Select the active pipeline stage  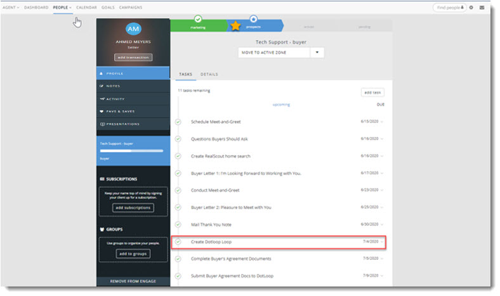click(309, 27)
